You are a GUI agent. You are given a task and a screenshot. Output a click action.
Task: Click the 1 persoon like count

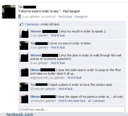tap(98, 101)
